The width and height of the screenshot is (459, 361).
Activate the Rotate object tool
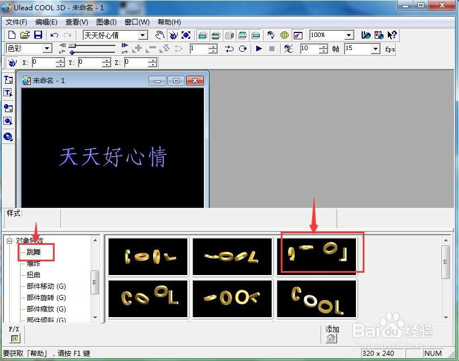[173, 35]
